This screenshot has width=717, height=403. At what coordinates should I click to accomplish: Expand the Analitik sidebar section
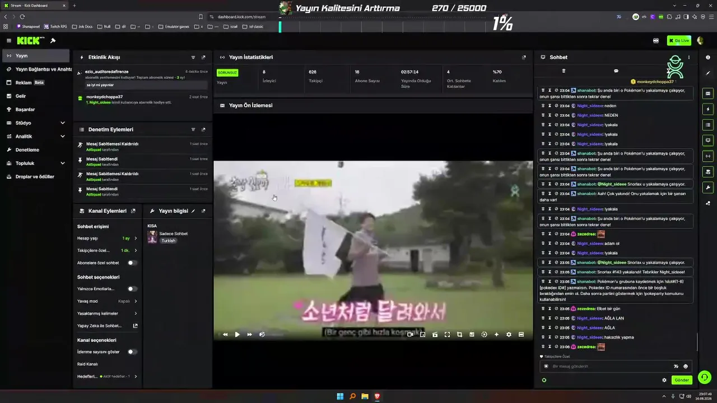(62, 137)
